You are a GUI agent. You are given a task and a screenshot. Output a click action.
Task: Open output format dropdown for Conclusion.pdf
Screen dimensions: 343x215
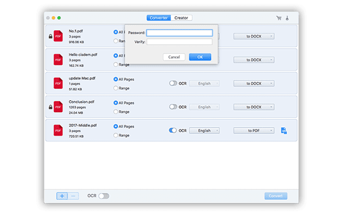(x=254, y=107)
